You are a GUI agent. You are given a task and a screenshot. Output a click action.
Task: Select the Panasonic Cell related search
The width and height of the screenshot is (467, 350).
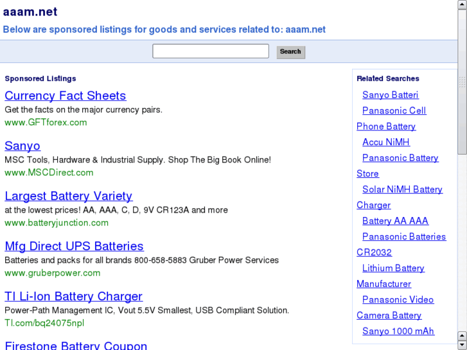(x=394, y=111)
